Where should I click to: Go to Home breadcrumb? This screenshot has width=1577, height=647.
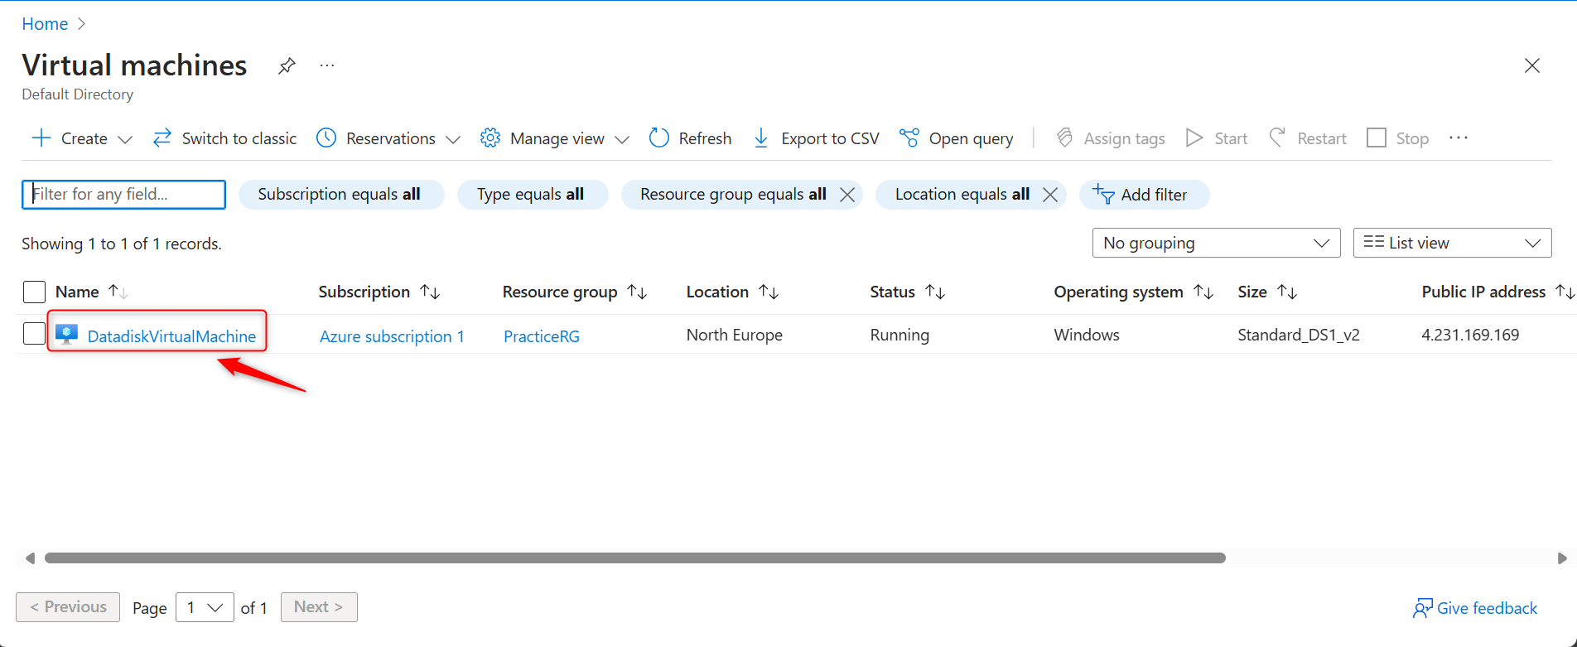[x=45, y=24]
